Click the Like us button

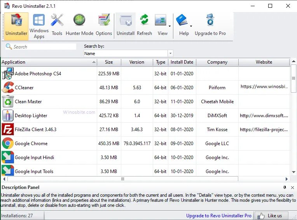(271, 216)
